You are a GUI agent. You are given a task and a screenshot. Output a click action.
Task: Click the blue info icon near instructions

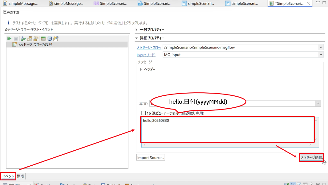coord(8,22)
